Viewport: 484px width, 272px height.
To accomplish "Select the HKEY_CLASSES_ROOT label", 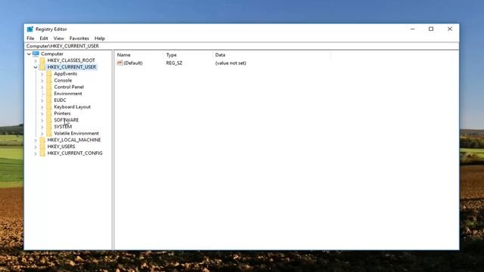I will click(71, 60).
